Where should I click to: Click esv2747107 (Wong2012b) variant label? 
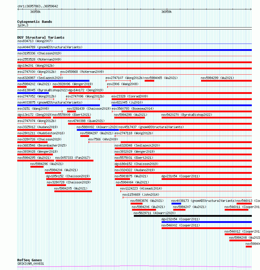pos(125,78)
